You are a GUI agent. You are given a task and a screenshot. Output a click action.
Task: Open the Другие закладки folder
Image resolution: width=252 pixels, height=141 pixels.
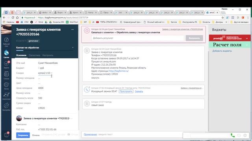click(239, 22)
